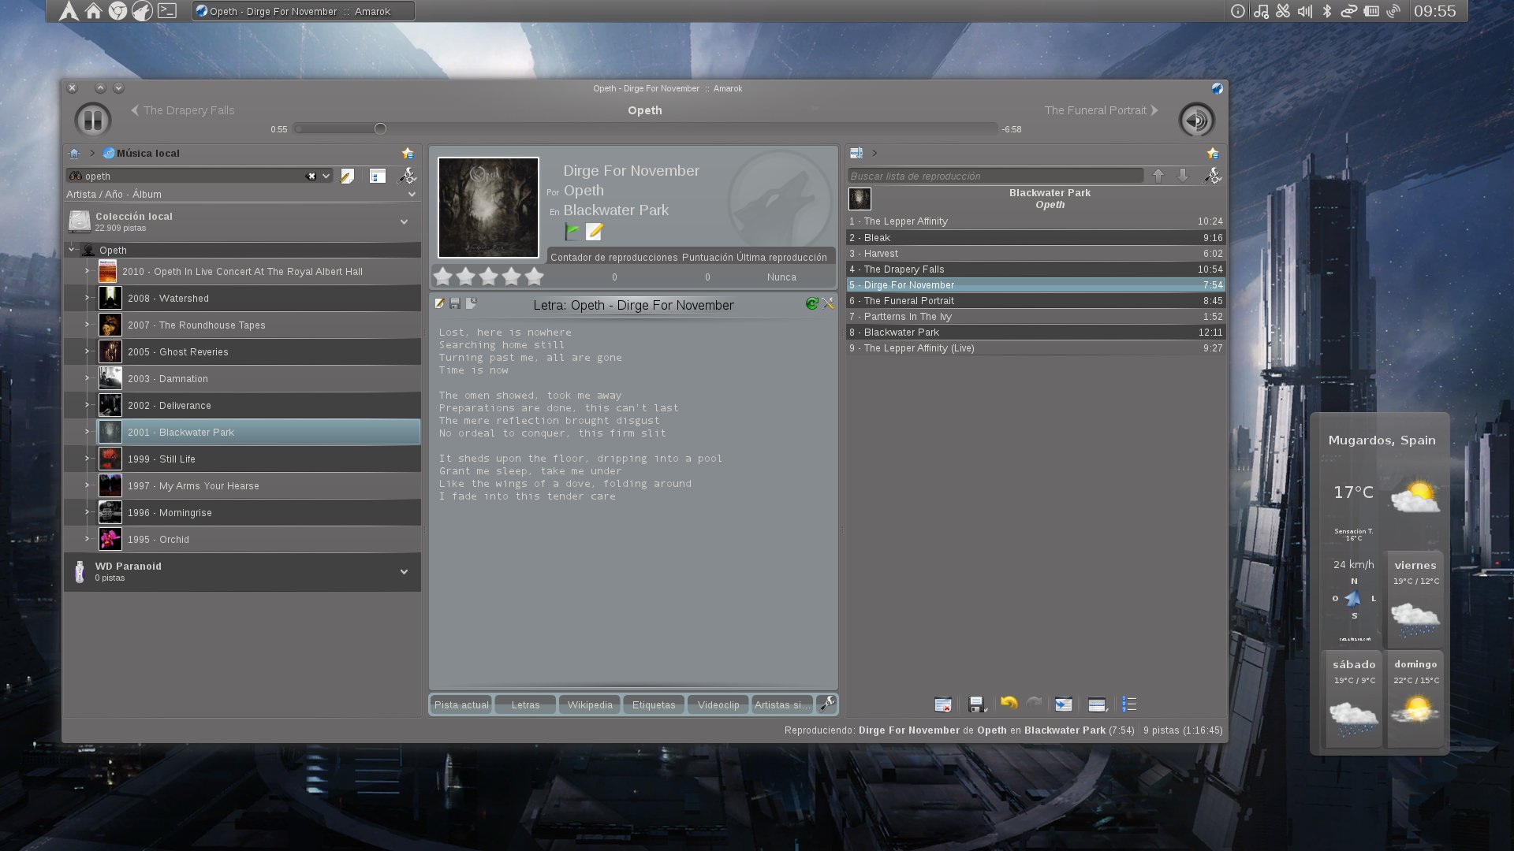The height and width of the screenshot is (851, 1514).
Task: Expand the 2008 - Watershed album
Action: [x=87, y=298]
